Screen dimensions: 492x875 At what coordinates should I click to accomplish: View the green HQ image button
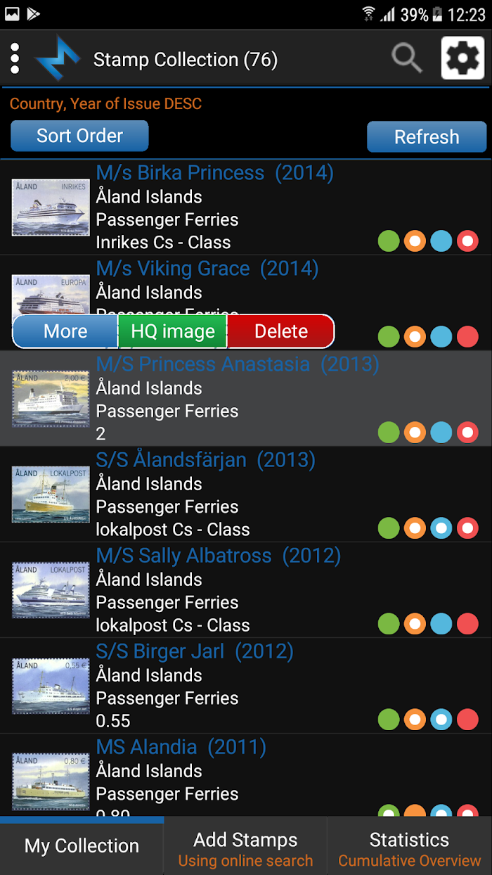[x=172, y=331]
